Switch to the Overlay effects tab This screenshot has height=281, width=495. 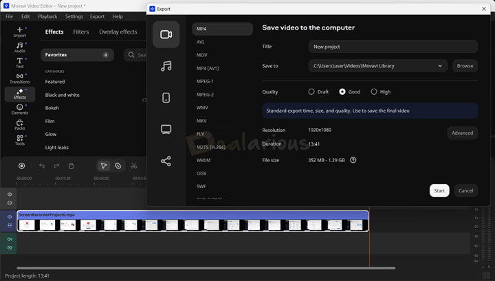[118, 32]
